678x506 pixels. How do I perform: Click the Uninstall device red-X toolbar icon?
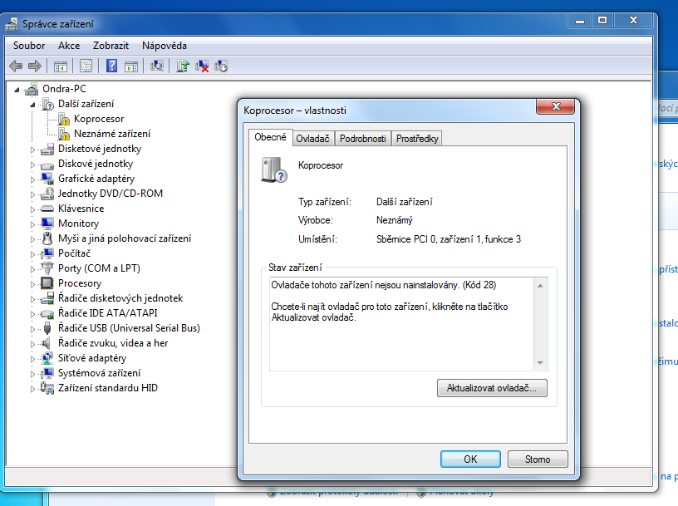click(x=202, y=66)
